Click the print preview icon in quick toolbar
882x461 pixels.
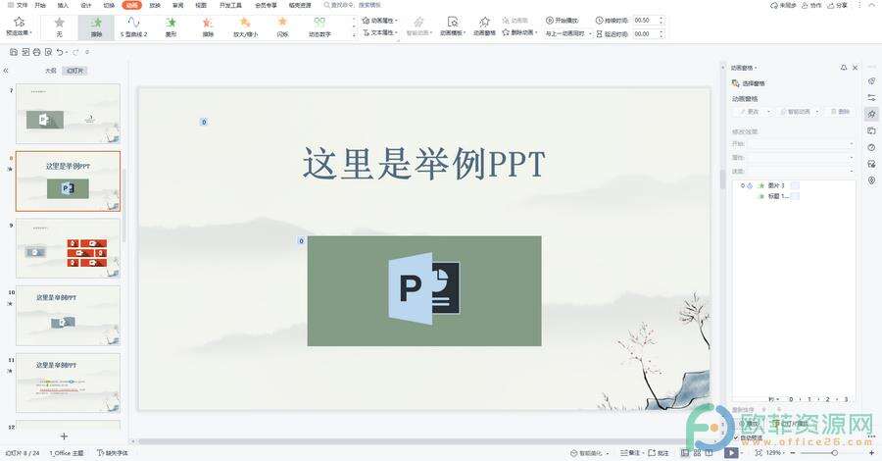tap(48, 52)
